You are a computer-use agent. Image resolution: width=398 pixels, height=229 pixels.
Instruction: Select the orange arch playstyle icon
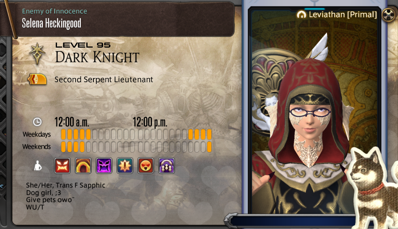point(83,166)
